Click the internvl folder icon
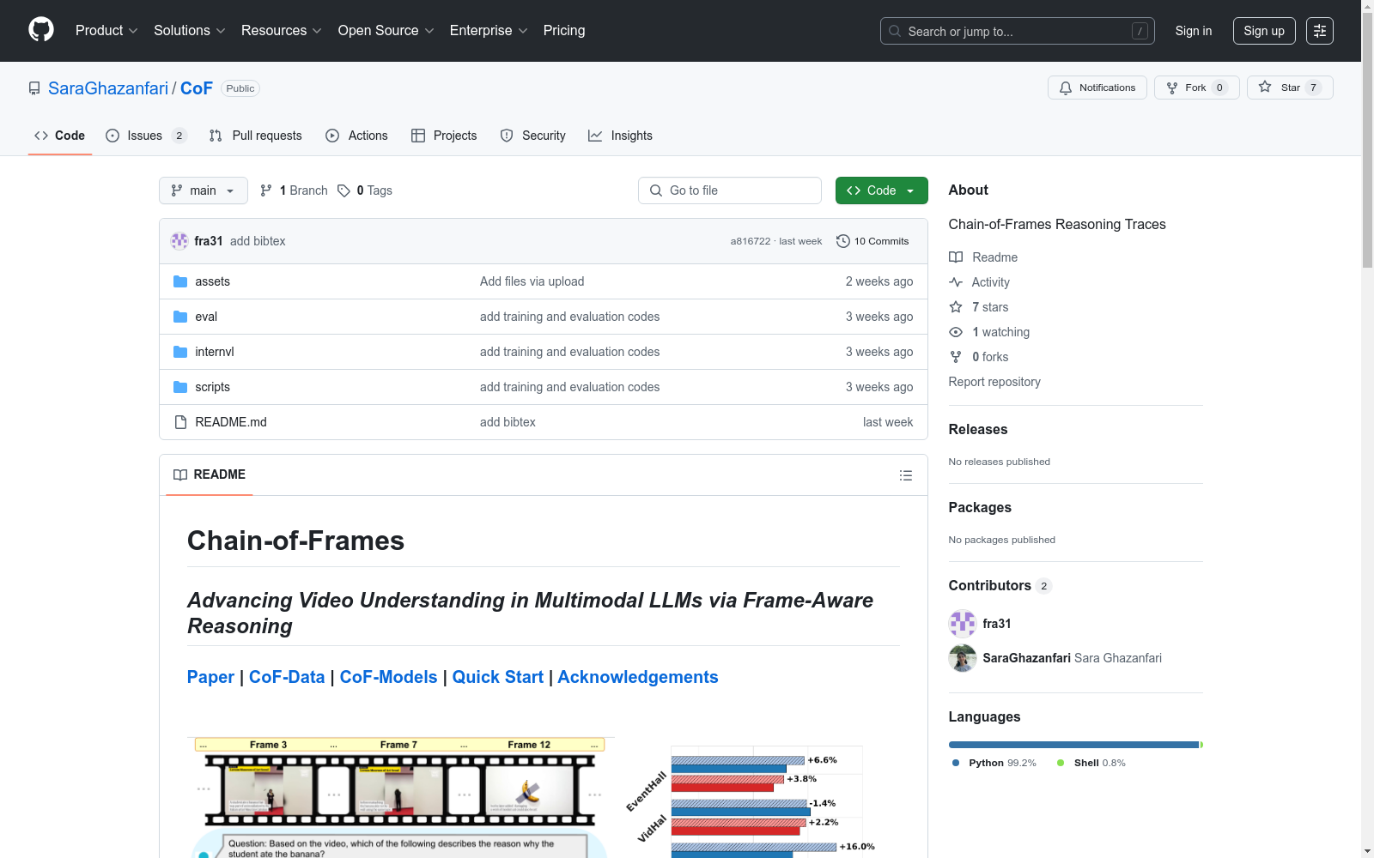 (180, 352)
